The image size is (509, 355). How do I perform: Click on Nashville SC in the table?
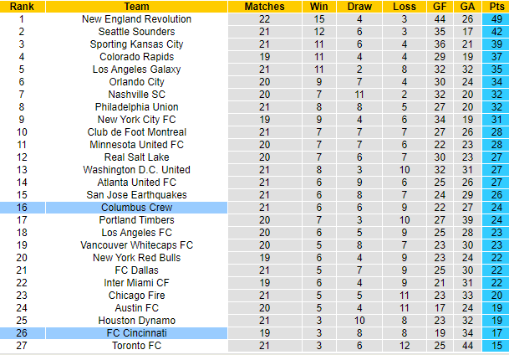(x=136, y=95)
